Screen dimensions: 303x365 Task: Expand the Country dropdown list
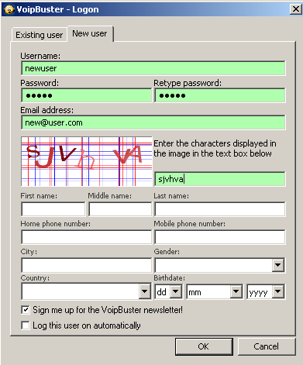(x=144, y=291)
